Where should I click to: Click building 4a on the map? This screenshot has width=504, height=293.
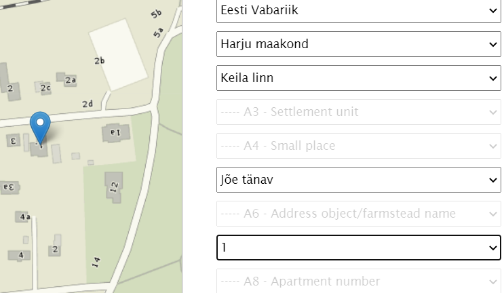23,217
